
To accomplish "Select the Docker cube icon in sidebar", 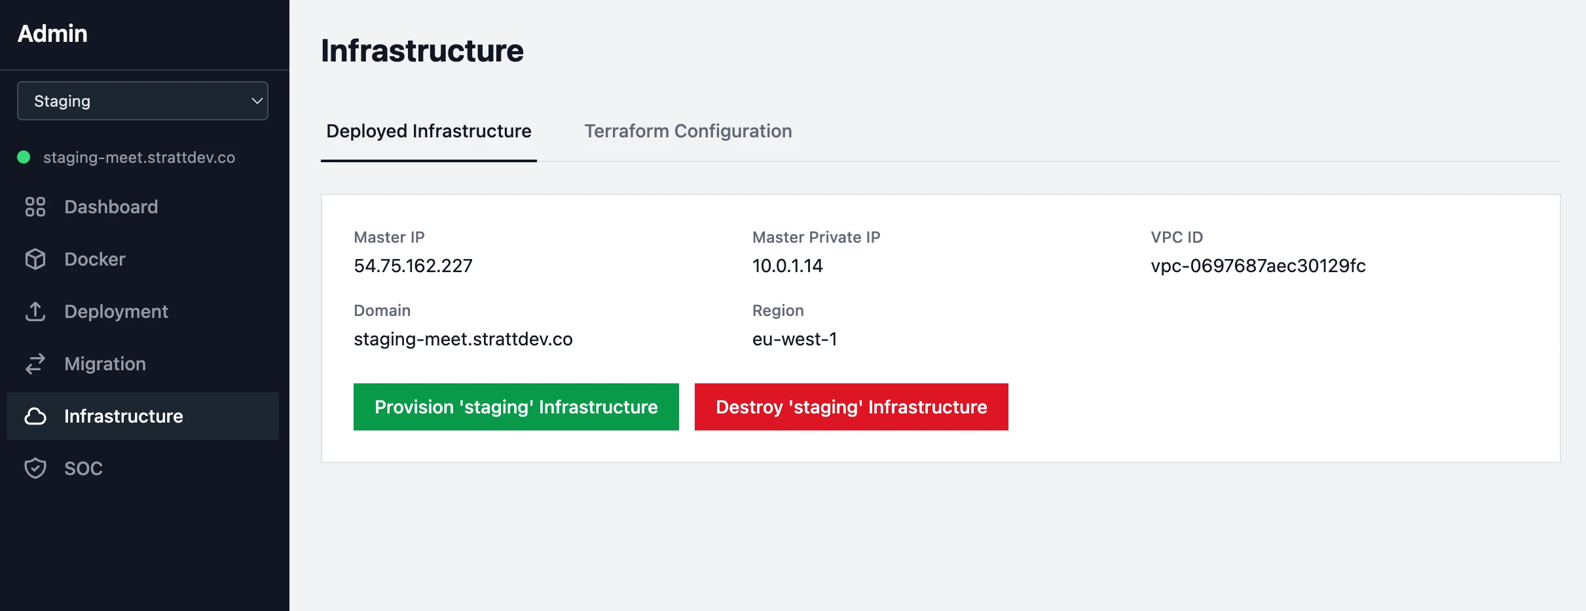I will coord(35,259).
